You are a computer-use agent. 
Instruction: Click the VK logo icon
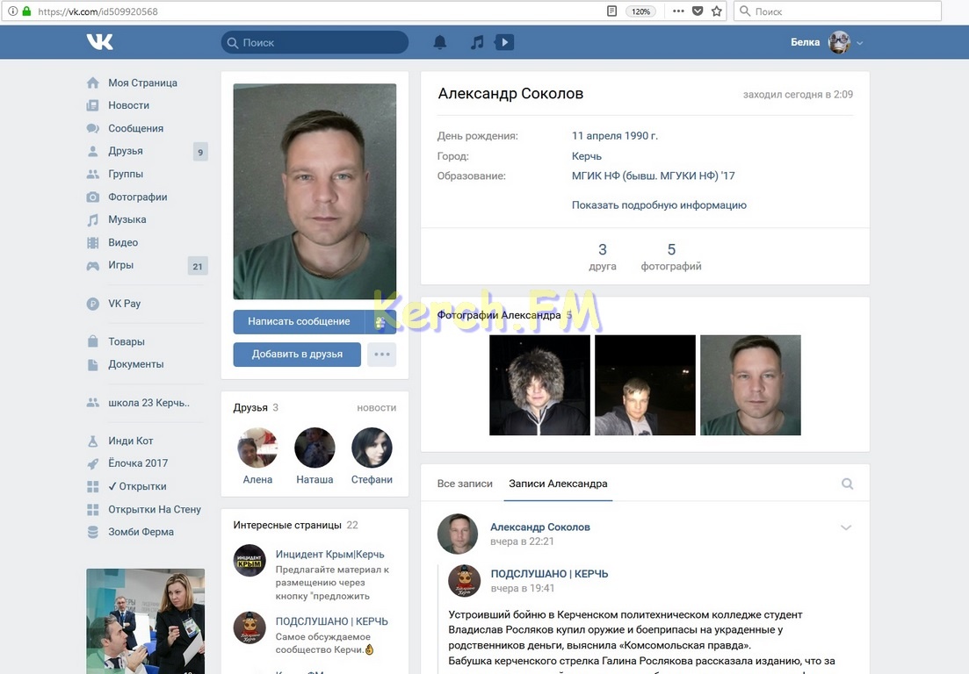(99, 42)
